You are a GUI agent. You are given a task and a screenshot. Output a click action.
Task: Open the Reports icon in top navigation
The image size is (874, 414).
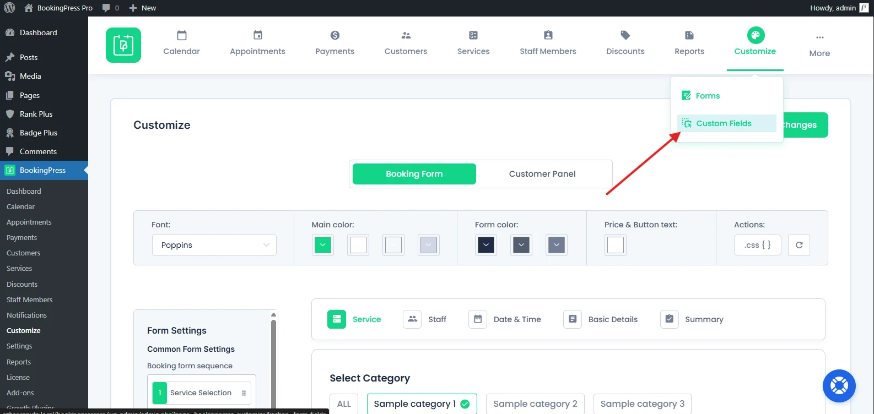[689, 35]
